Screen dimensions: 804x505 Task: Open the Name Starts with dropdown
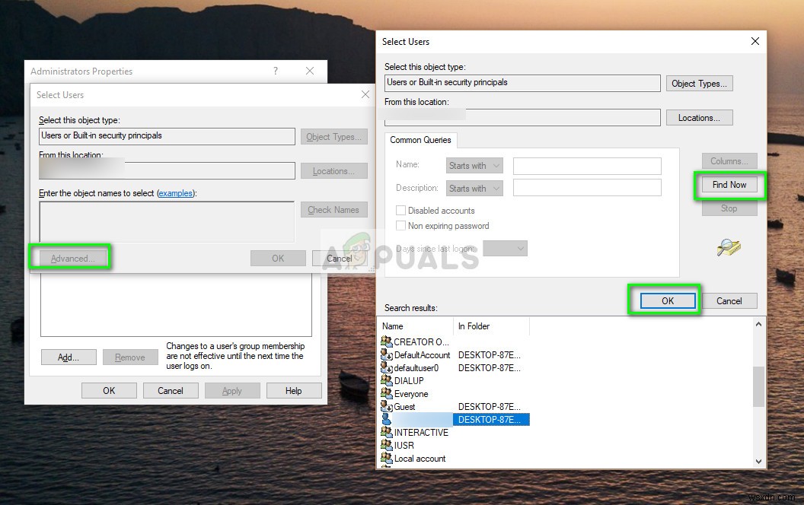[x=474, y=165]
